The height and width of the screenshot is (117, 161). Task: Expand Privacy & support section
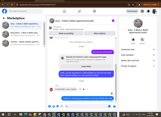tap(138, 66)
